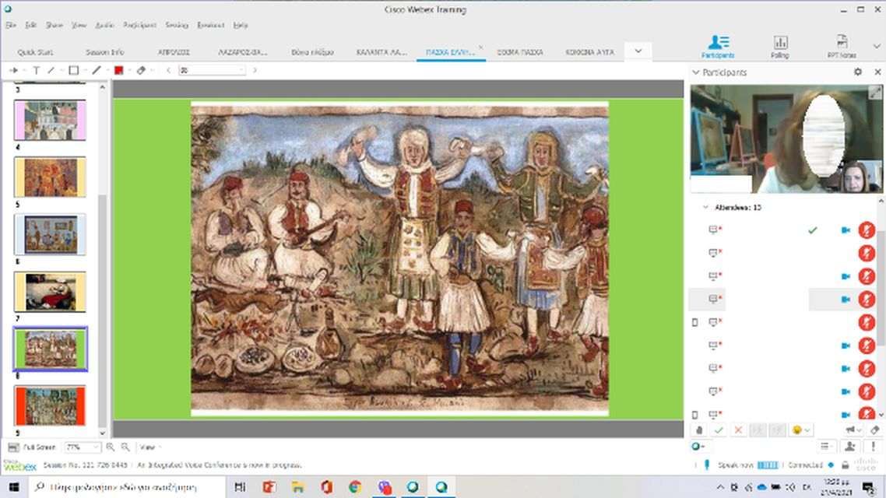
Task: Zoom in on the slide
Action: 111,447
